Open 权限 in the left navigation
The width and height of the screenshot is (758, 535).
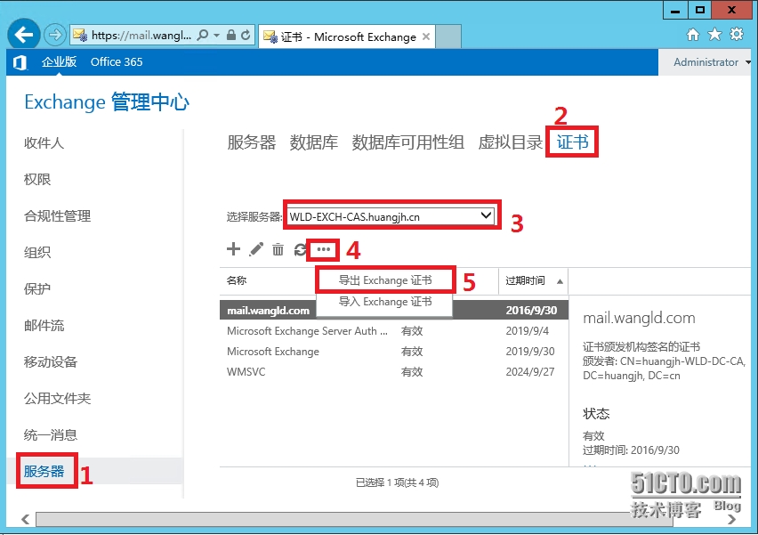[37, 179]
